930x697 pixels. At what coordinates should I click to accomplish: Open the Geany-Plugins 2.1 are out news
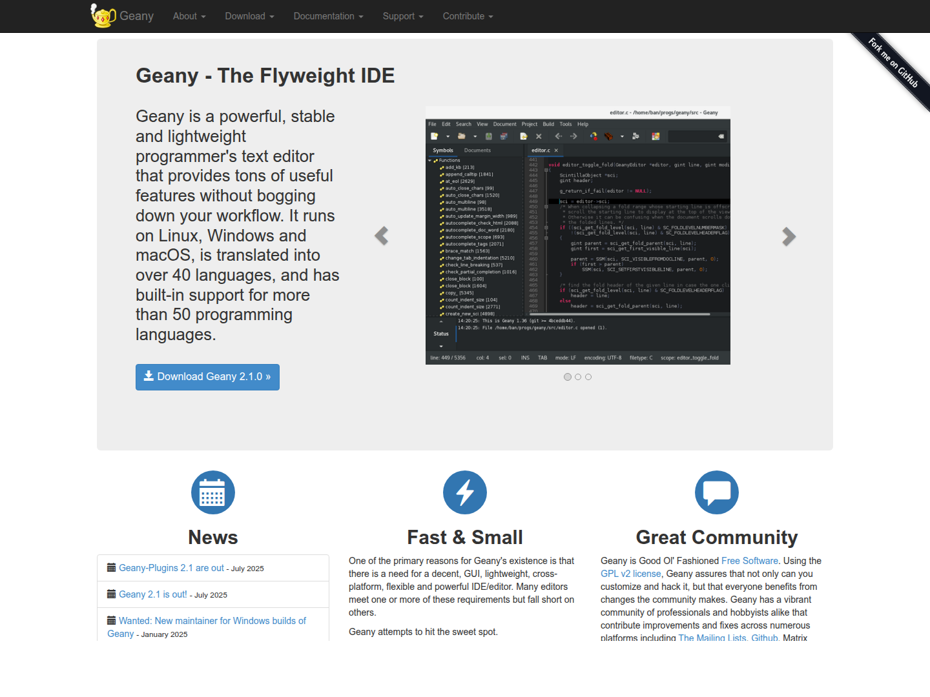(171, 568)
